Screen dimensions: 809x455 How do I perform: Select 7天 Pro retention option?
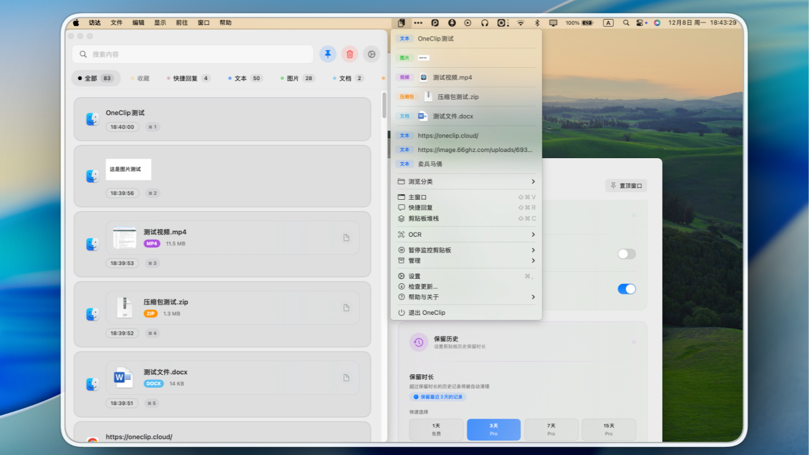coord(551,429)
